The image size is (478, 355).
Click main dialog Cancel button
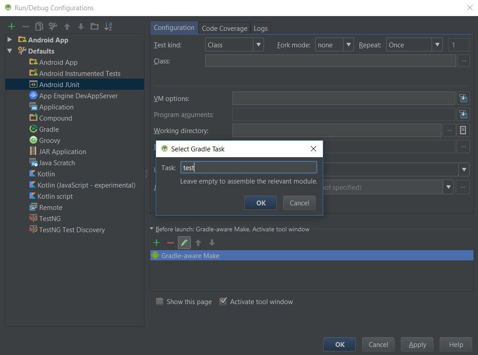click(x=378, y=345)
